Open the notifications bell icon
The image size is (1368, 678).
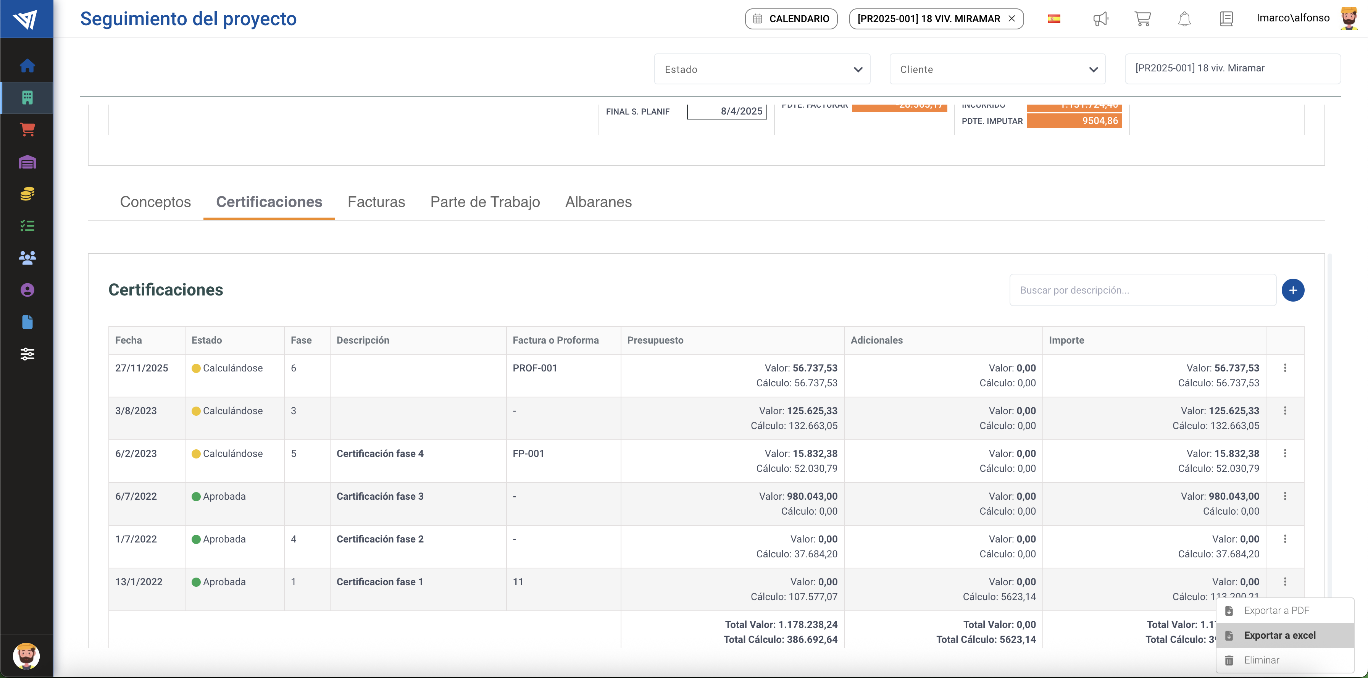[1184, 19]
